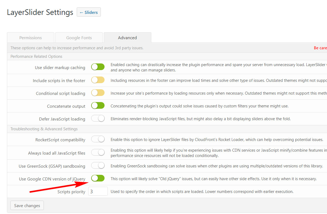Enable GreenSock (GSAP) sandboxing switch
The width and height of the screenshot is (327, 214).
pos(98,165)
